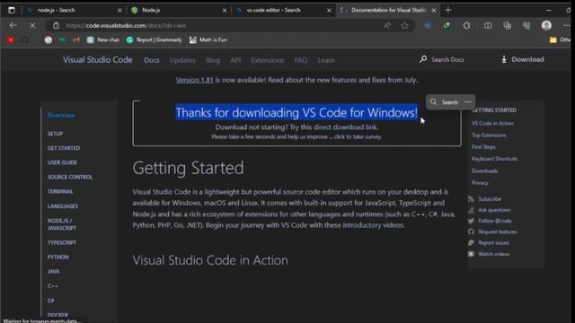
Task: Stop page loading with X button
Action: pyautogui.click(x=32, y=25)
